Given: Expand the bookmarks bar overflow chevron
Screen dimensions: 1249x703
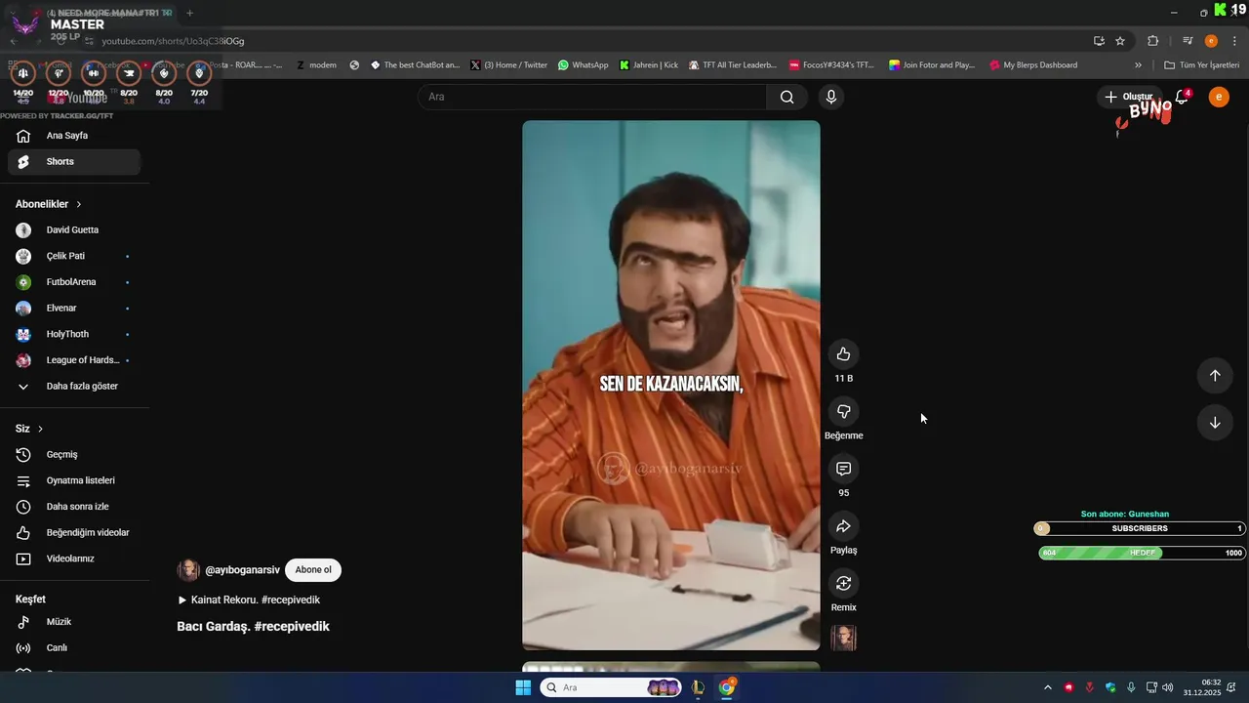Looking at the screenshot, I should coord(1138,65).
